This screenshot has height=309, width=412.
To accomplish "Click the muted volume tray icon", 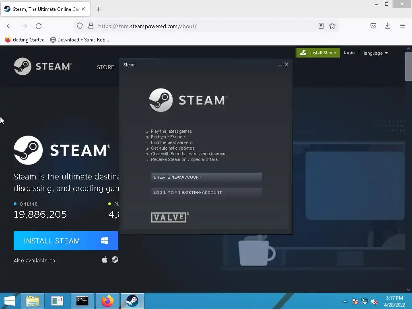I will pyautogui.click(x=374, y=301).
